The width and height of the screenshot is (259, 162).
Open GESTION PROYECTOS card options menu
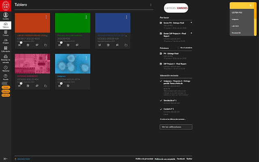tap(126, 17)
